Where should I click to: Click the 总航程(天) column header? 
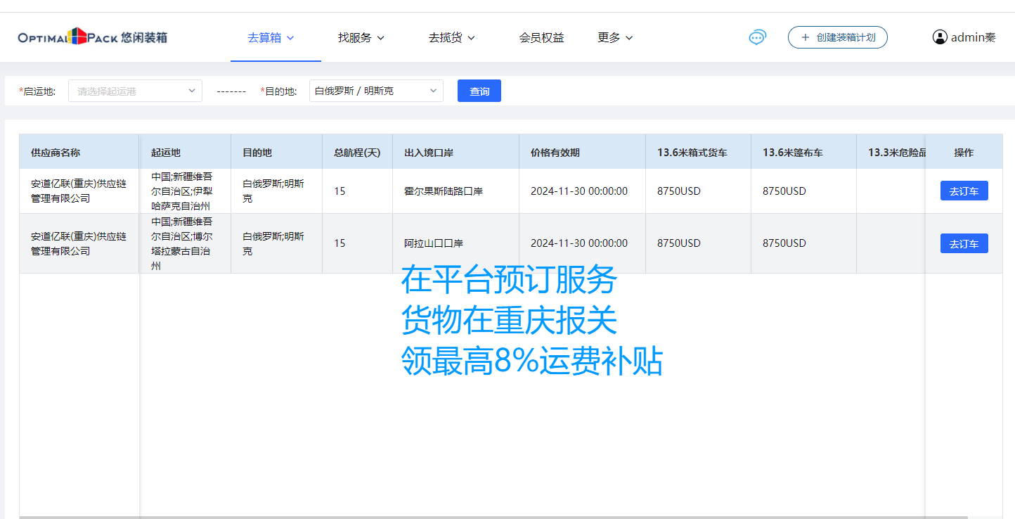tap(357, 153)
